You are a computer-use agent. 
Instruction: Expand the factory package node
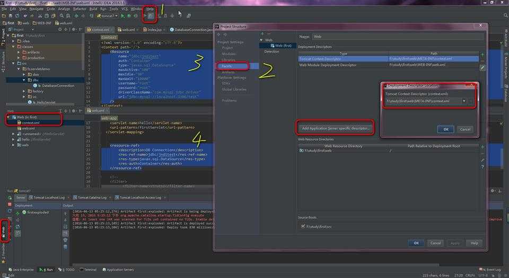pyautogui.click(x=24, y=91)
